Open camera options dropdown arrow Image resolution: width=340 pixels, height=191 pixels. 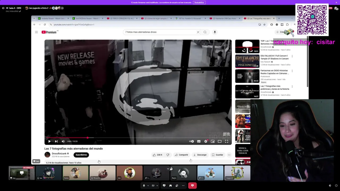[x=157, y=186]
